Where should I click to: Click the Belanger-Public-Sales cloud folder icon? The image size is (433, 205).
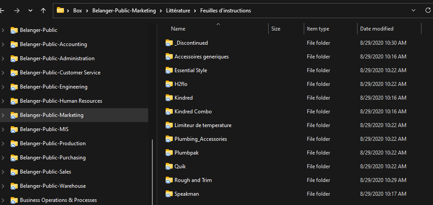(14, 172)
